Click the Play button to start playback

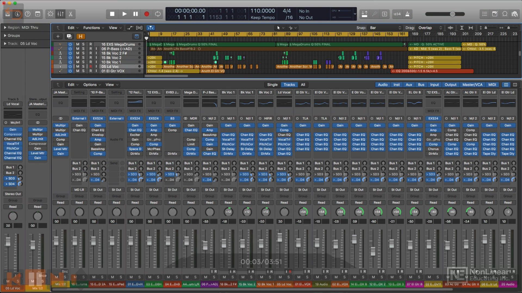pos(124,14)
